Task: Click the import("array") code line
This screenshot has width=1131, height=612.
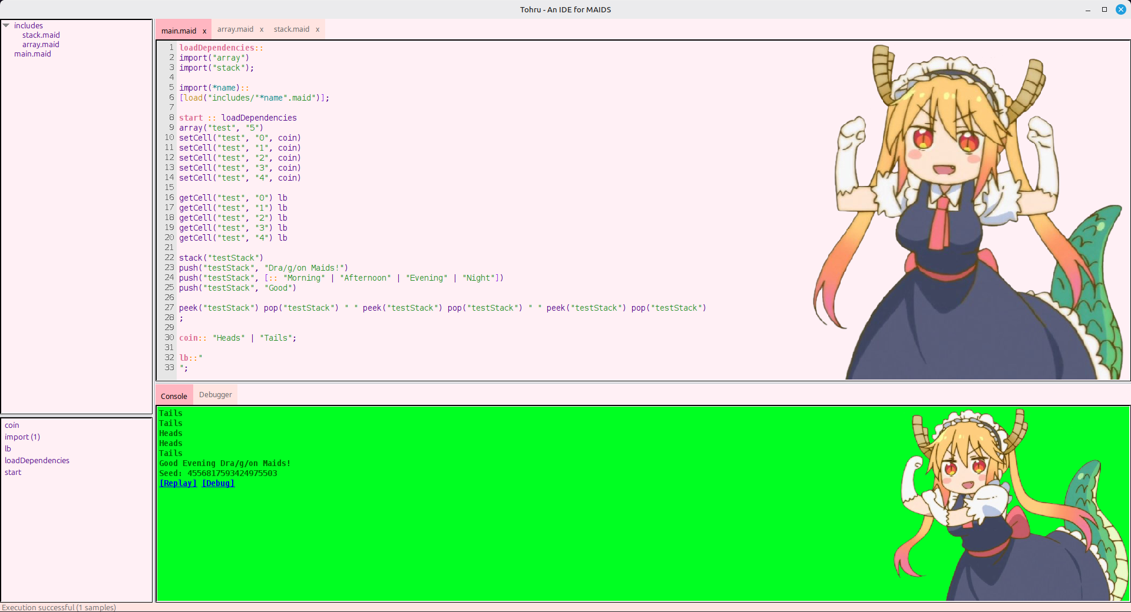Action: click(x=214, y=58)
